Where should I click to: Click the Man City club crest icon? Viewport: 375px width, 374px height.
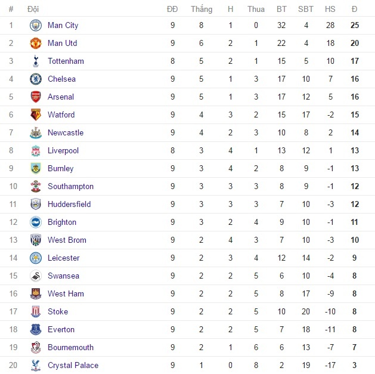click(x=35, y=26)
